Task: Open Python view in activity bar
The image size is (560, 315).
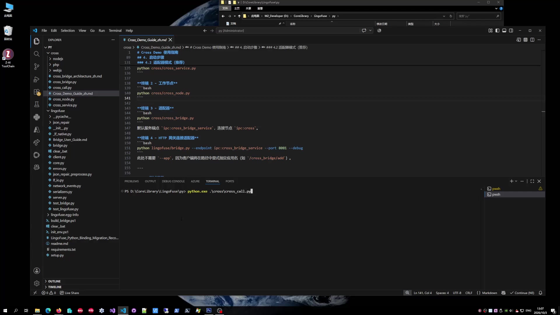Action: point(36,117)
